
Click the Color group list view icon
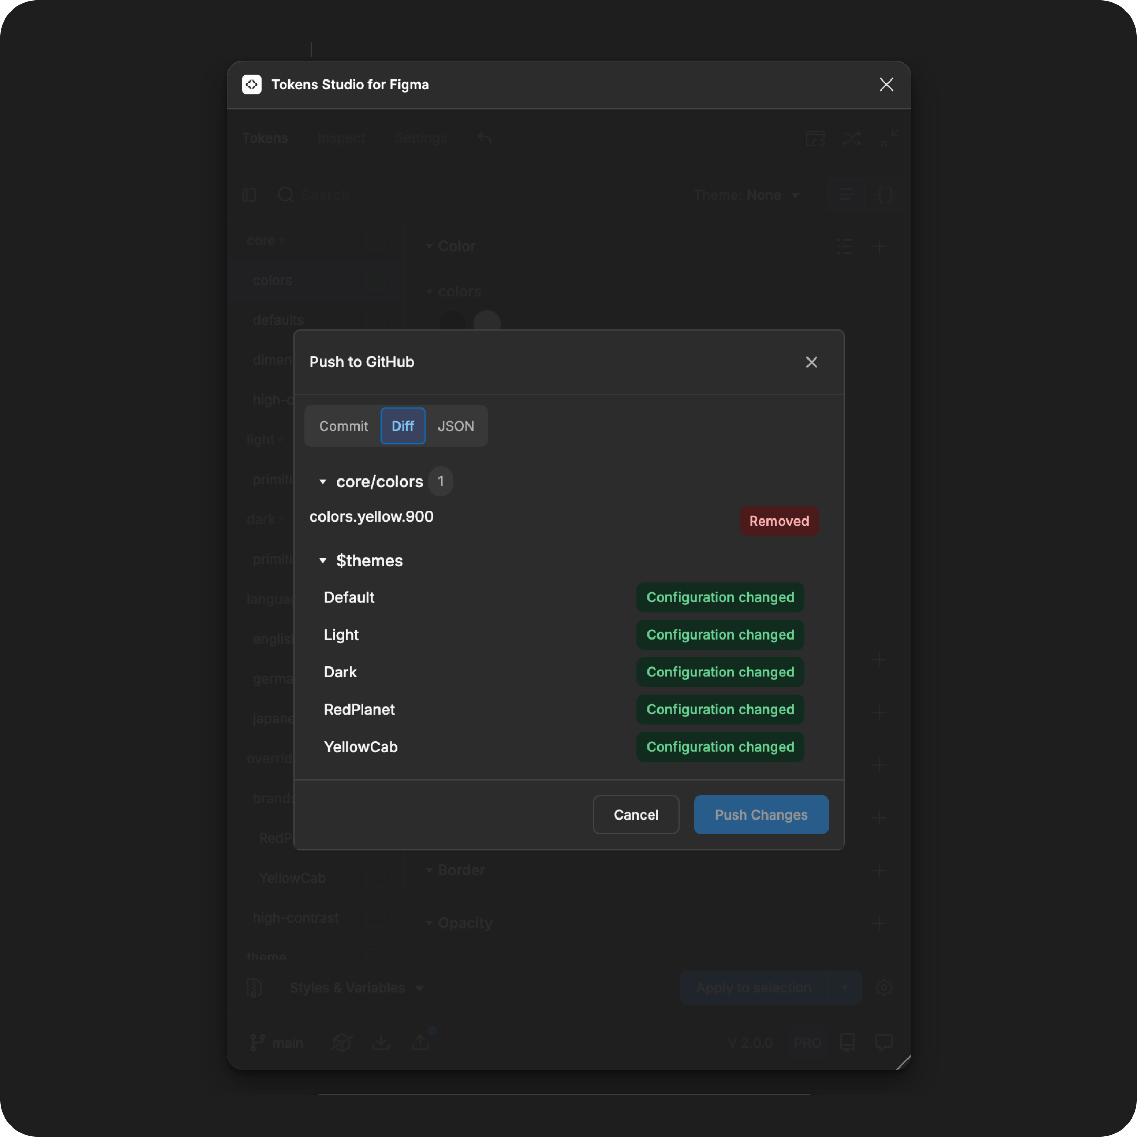[x=844, y=246]
